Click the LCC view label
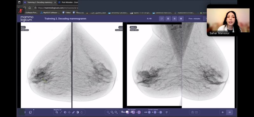254x117 pixels. tap(121, 27)
